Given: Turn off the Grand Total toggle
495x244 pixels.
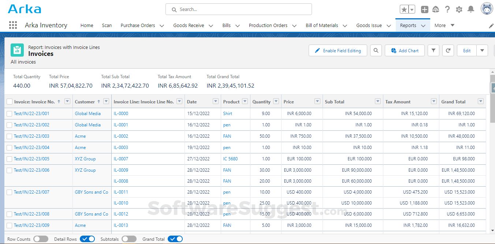Looking at the screenshot, I should (175, 239).
